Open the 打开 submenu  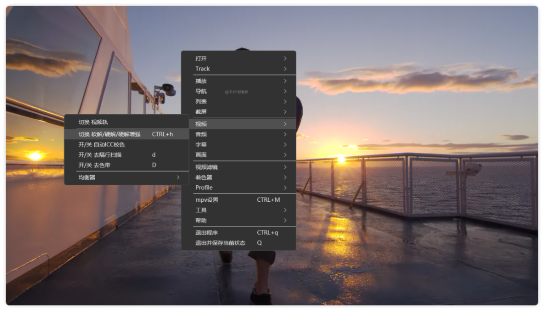pos(238,58)
